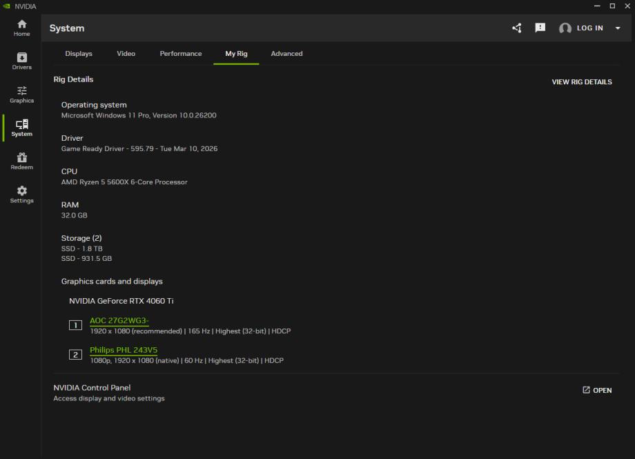The width and height of the screenshot is (635, 459).
Task: Click the display 1 number icon
Action: 75,325
